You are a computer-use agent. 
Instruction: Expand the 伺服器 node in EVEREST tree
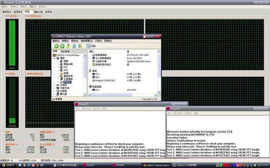(x=54, y=91)
